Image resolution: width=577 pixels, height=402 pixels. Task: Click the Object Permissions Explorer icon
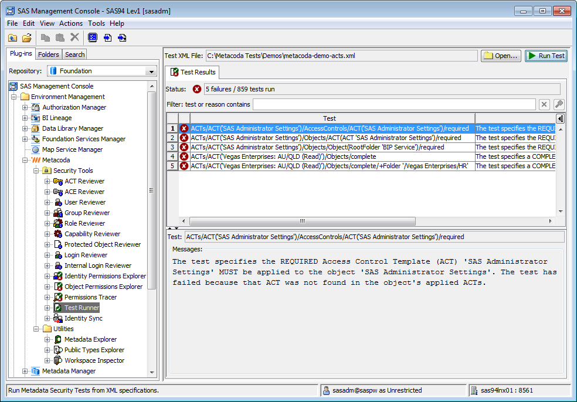58,287
